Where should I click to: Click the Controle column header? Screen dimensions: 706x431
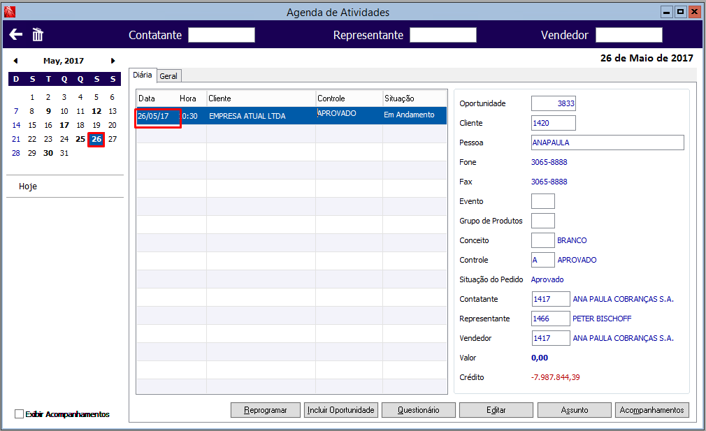click(349, 98)
